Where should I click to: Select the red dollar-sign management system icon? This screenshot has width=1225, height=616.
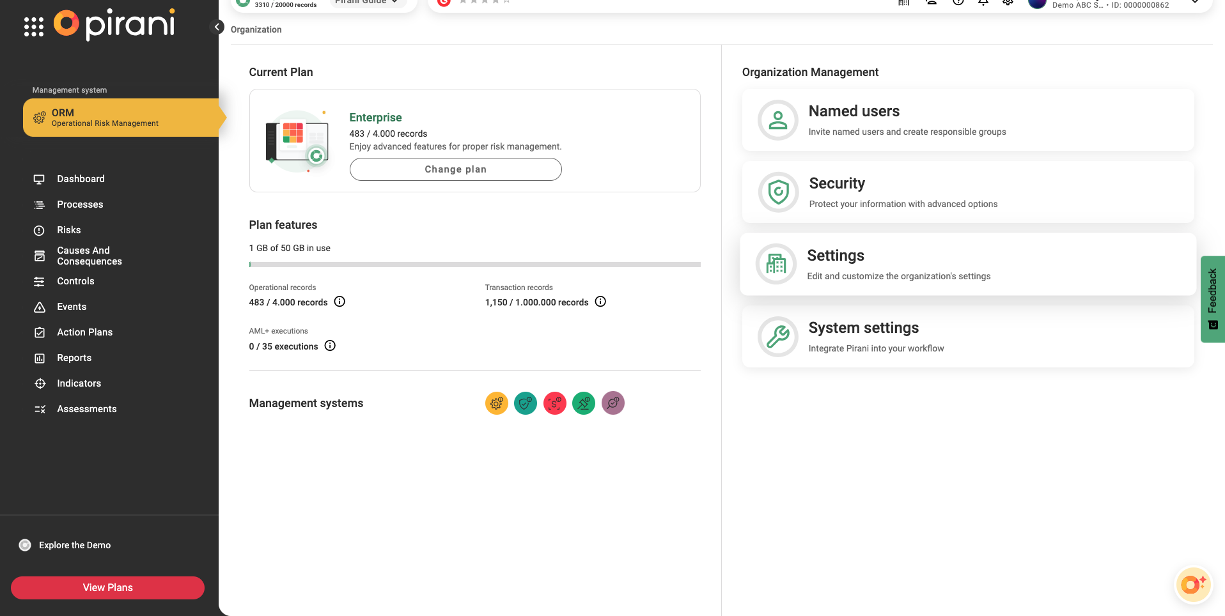(x=554, y=403)
